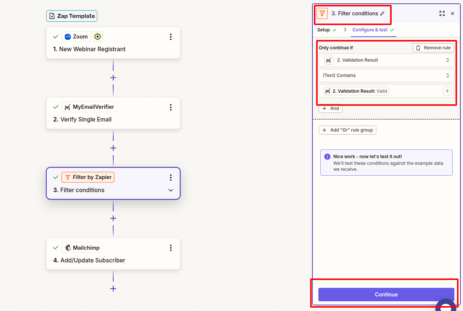
Task: Click the orange funnel icon in panel header
Action: [322, 13]
